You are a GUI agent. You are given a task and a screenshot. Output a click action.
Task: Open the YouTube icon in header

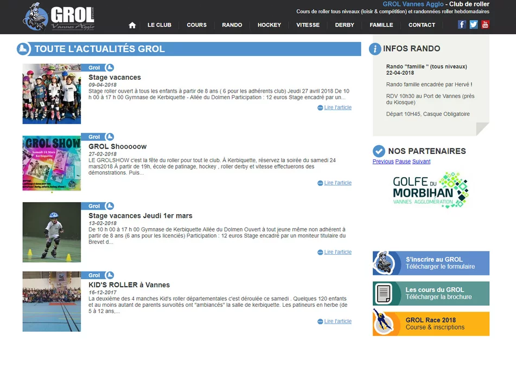pyautogui.click(x=485, y=24)
